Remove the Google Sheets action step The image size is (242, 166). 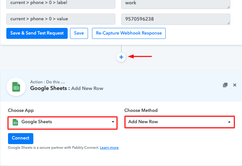pyautogui.click(x=235, y=85)
